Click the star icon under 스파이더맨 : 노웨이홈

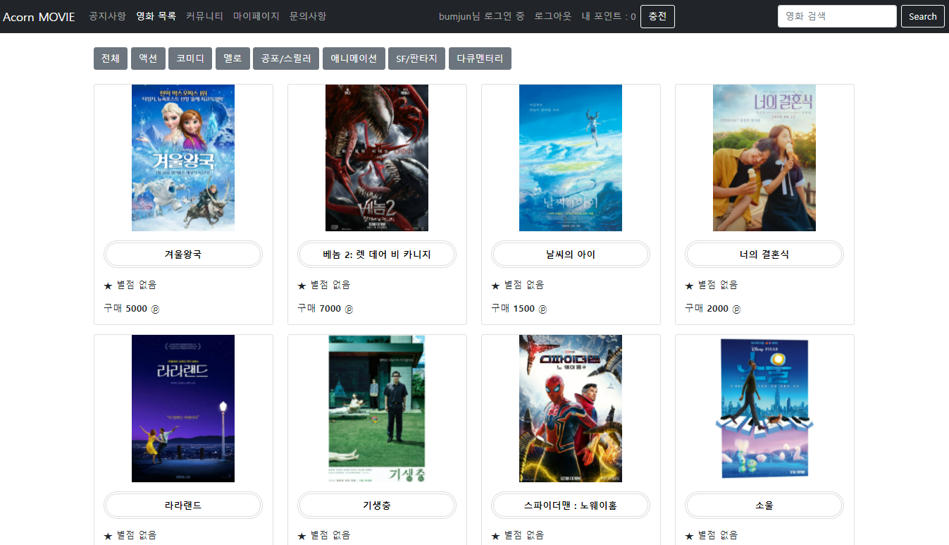click(495, 536)
